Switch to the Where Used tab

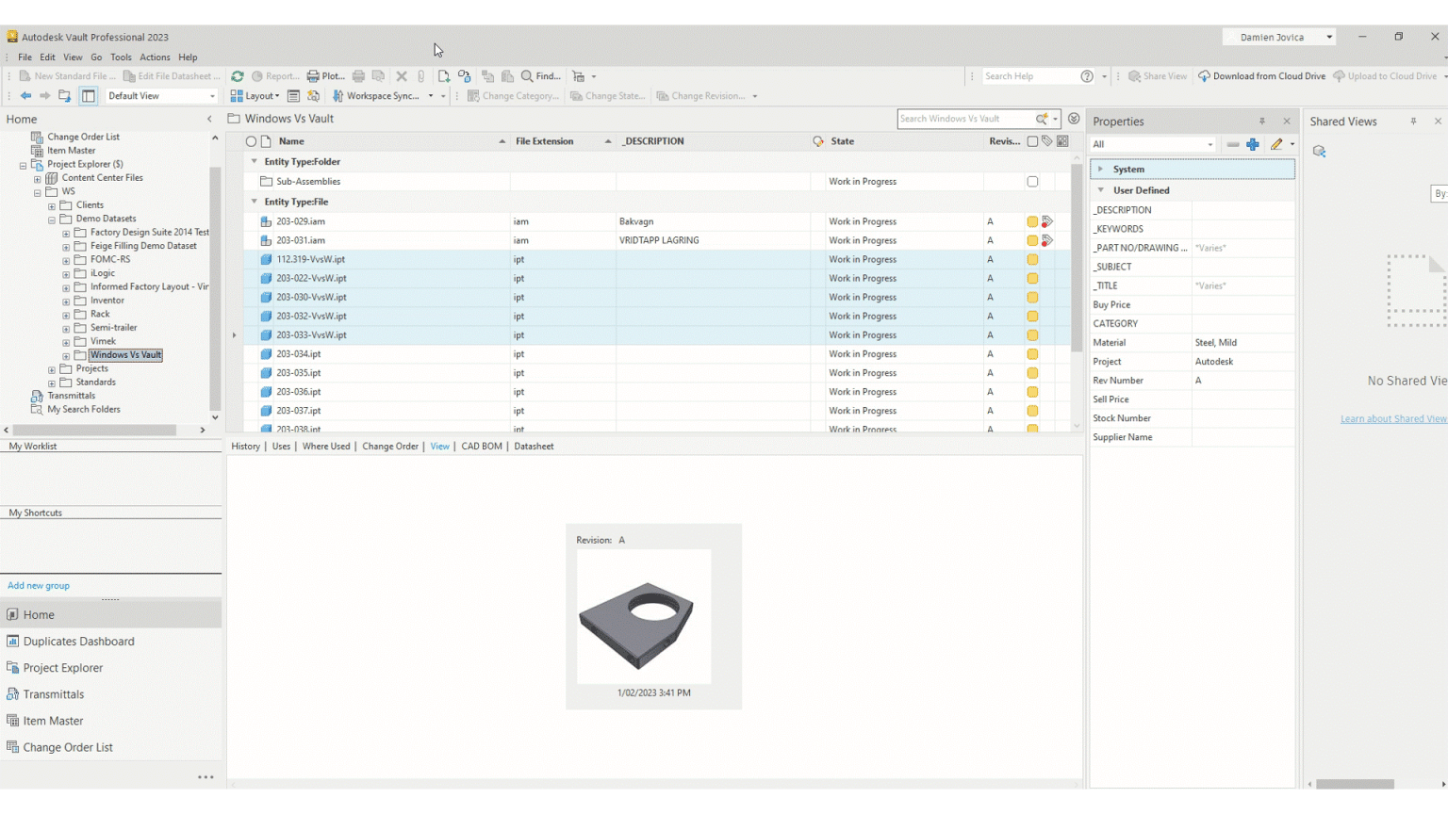tap(326, 446)
